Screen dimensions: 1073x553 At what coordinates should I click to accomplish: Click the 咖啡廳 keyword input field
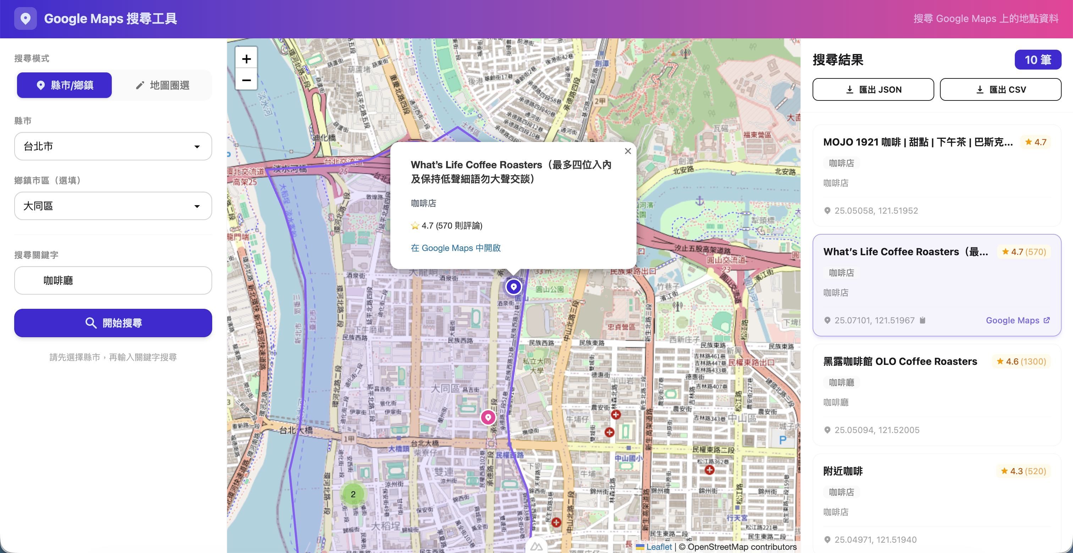(x=113, y=280)
